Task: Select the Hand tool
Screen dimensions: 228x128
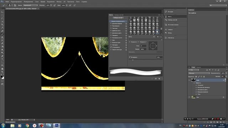Action: (2, 69)
